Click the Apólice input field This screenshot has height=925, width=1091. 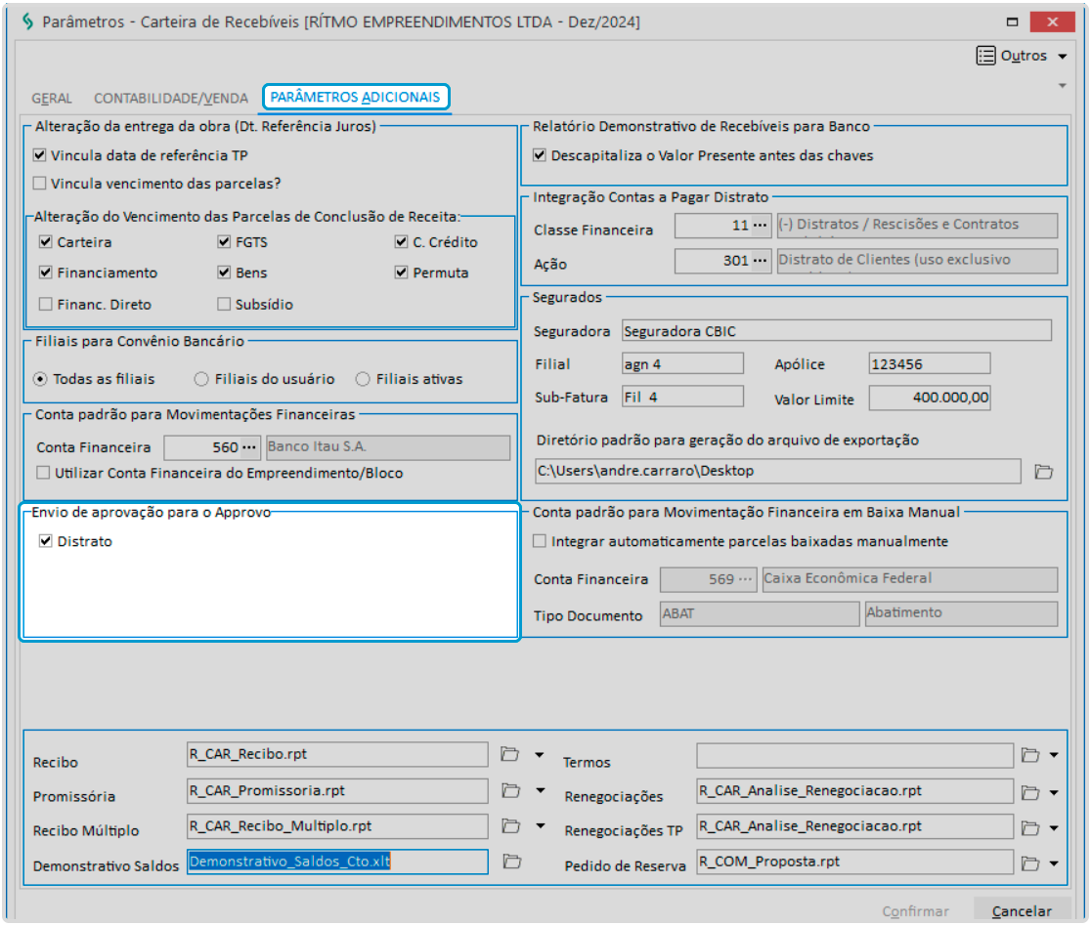(x=929, y=363)
